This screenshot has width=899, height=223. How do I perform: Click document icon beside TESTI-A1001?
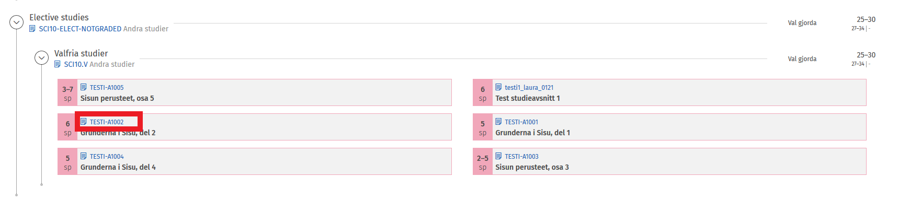498,122
